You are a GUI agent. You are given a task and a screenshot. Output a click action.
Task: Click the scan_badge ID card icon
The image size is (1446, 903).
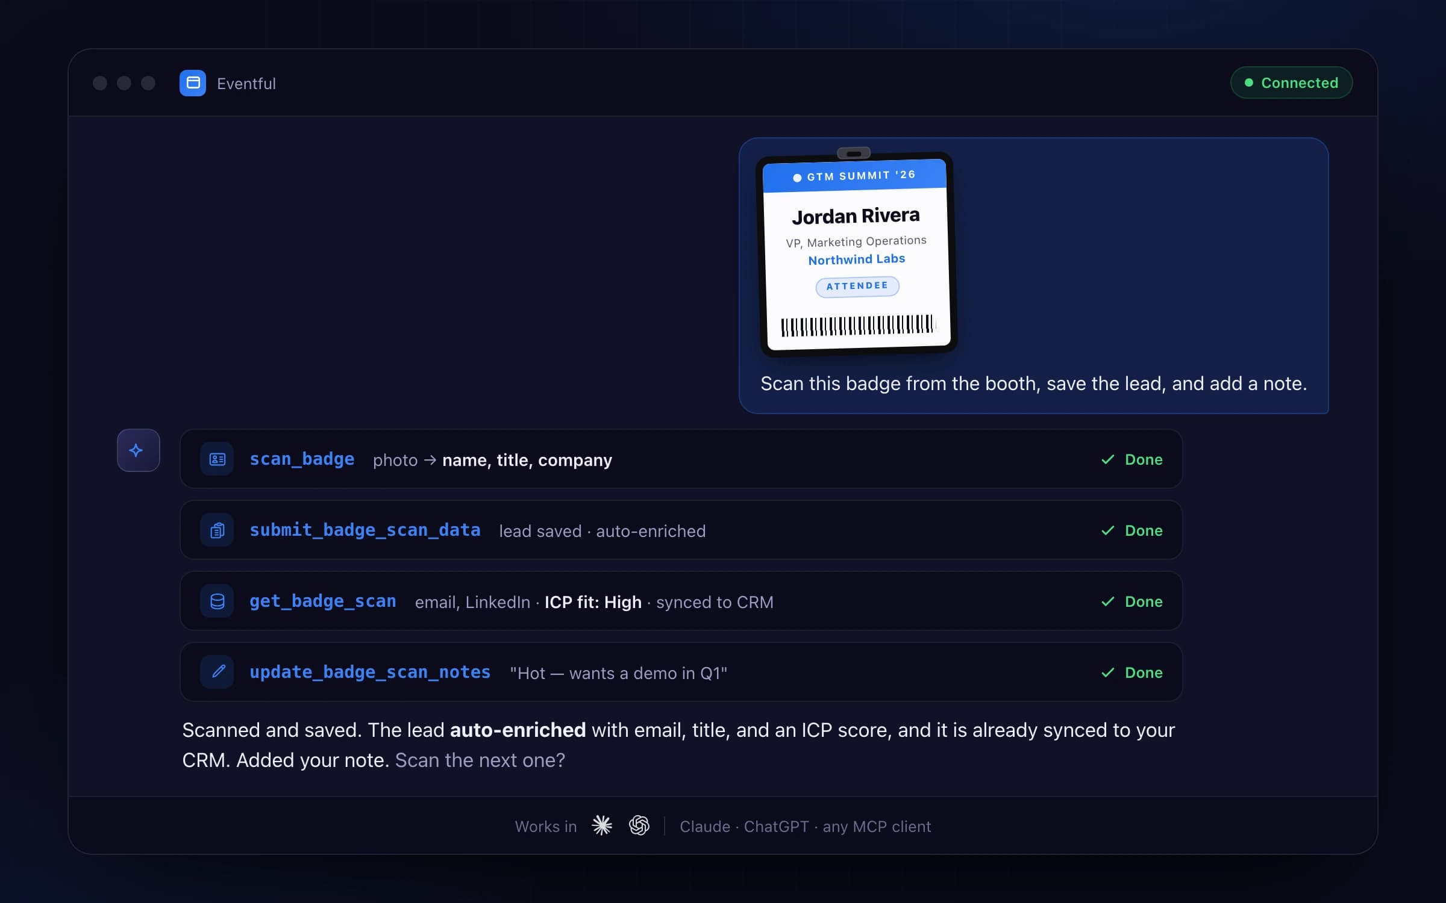click(x=217, y=459)
